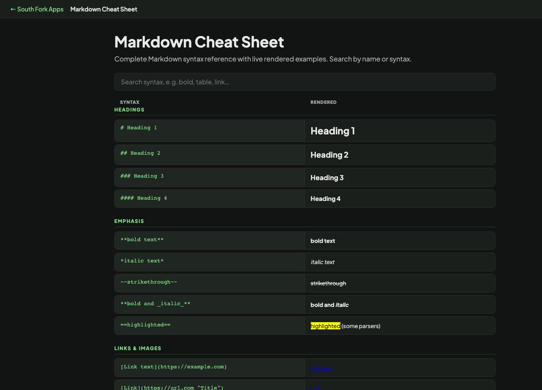Image resolution: width=542 pixels, height=390 pixels.
Task: Select the "HEADINGS" section label
Action: click(129, 110)
